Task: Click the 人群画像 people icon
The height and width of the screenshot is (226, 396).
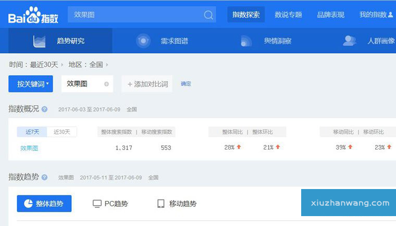Action: click(x=350, y=41)
